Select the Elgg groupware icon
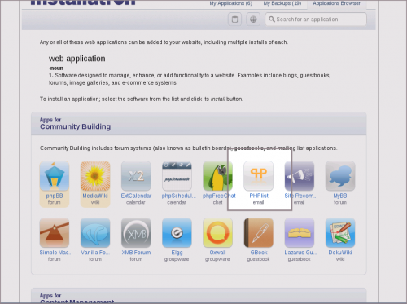407x304 pixels. pyautogui.click(x=177, y=233)
